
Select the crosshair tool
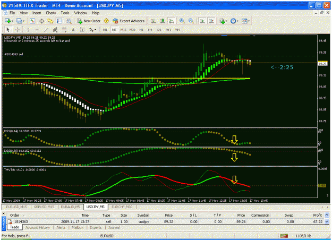tap(17, 30)
